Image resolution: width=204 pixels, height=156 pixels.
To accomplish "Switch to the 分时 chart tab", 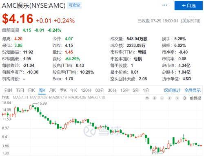I will point(8,90).
